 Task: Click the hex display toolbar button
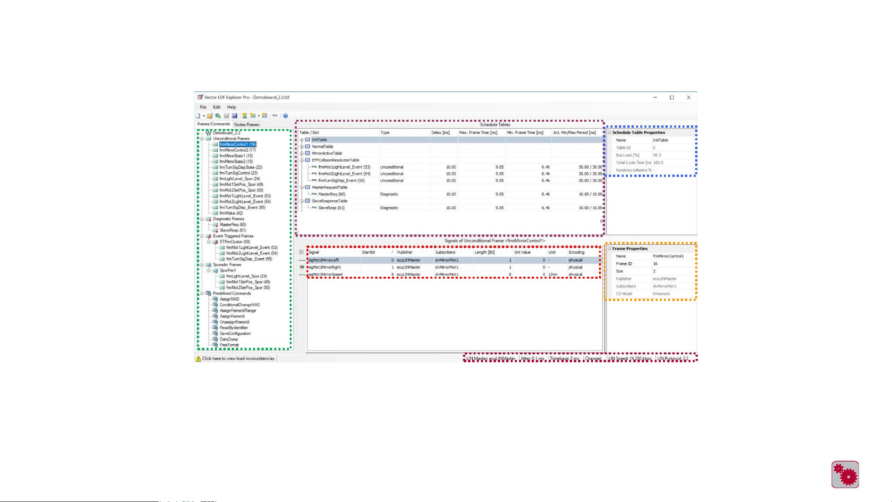pos(275,115)
